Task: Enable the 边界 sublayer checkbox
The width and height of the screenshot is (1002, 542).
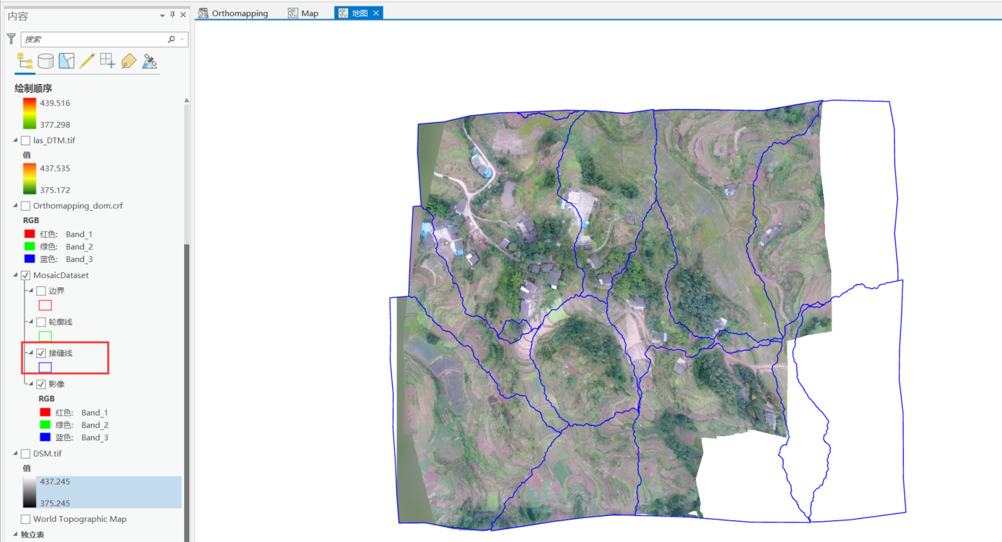Action: (41, 290)
